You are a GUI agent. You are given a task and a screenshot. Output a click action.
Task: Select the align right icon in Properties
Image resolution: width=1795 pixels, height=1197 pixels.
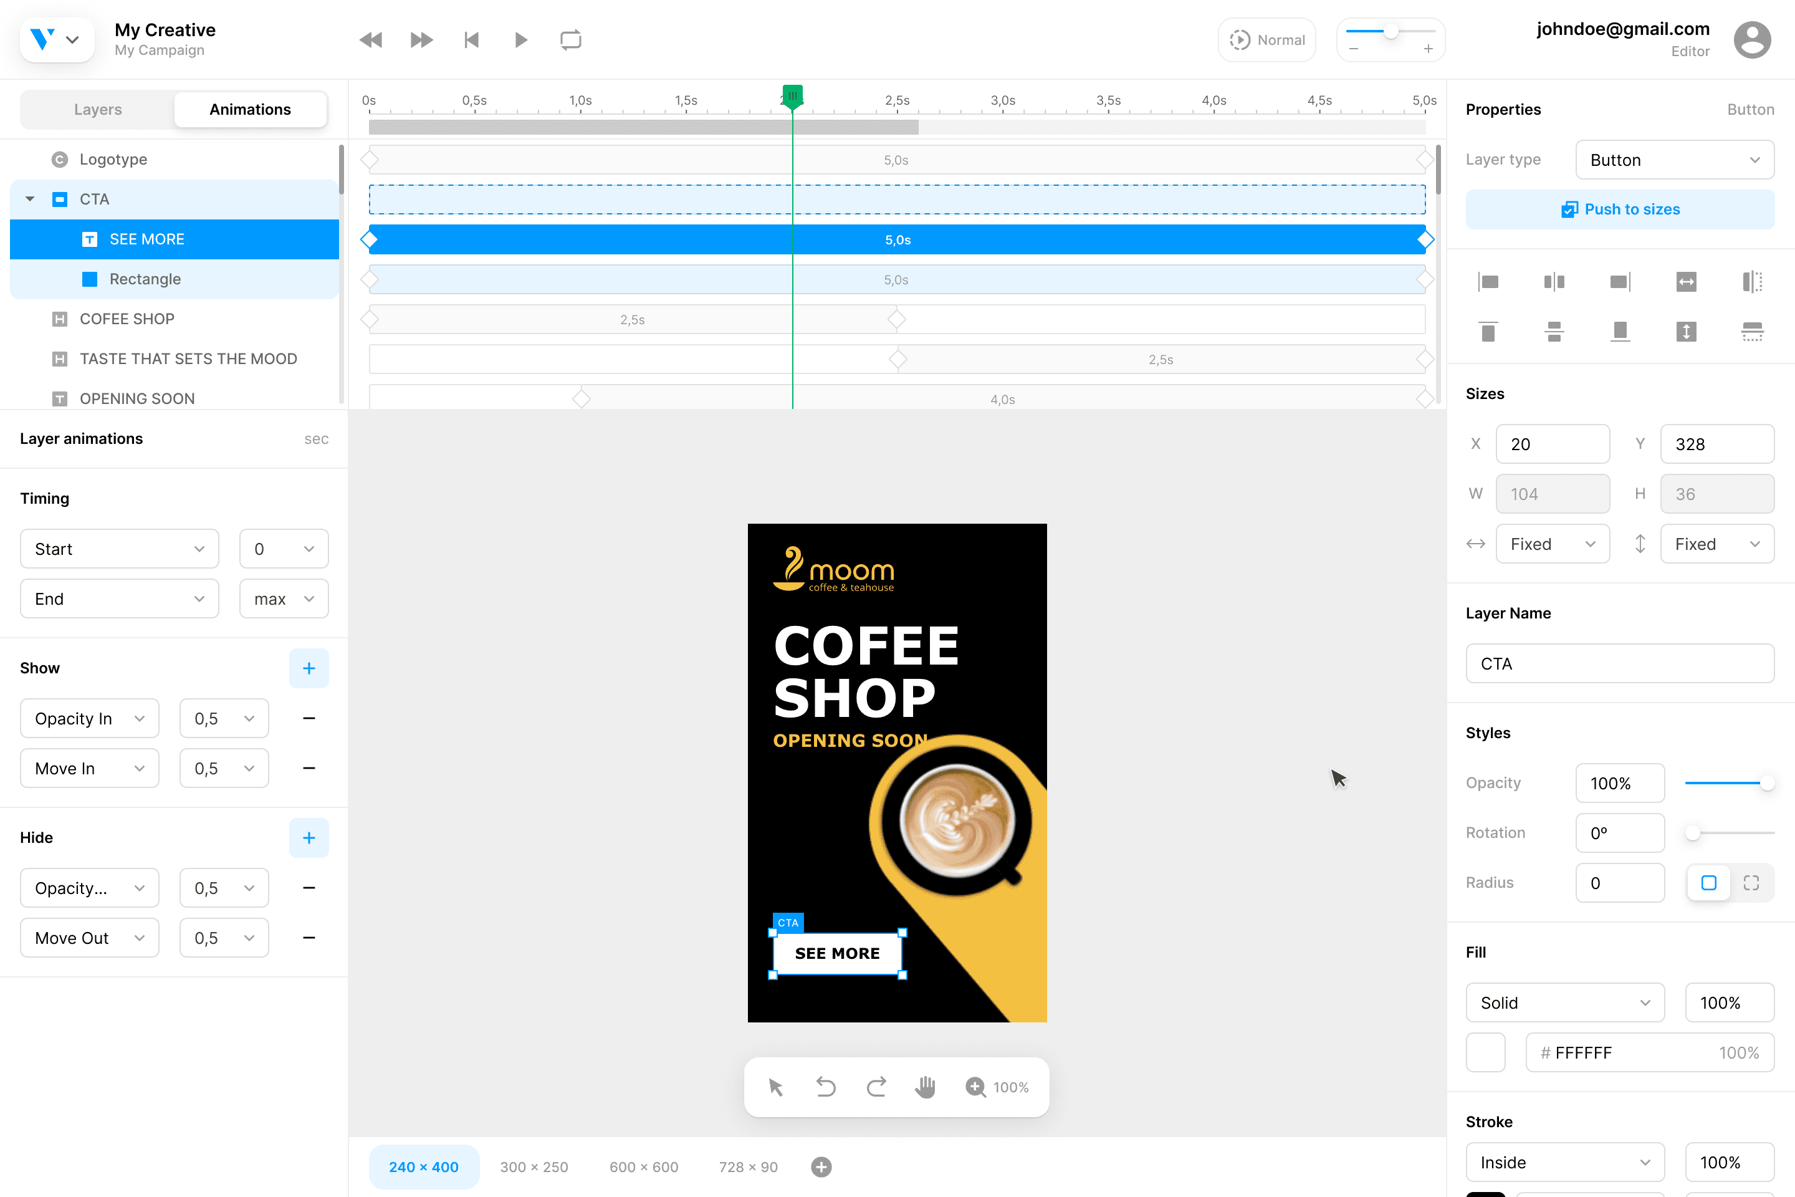(1620, 282)
